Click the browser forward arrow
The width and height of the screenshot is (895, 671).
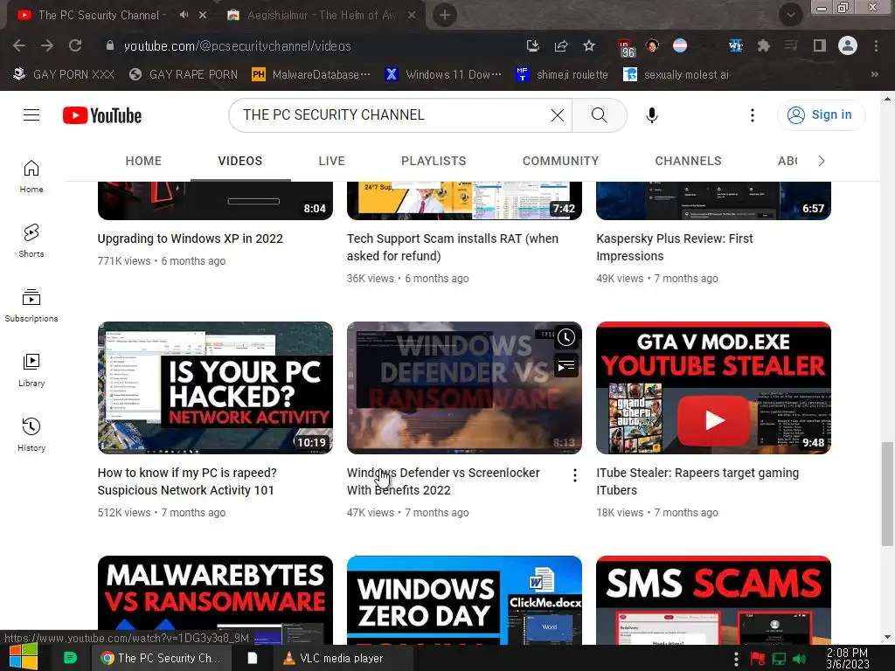click(x=47, y=45)
